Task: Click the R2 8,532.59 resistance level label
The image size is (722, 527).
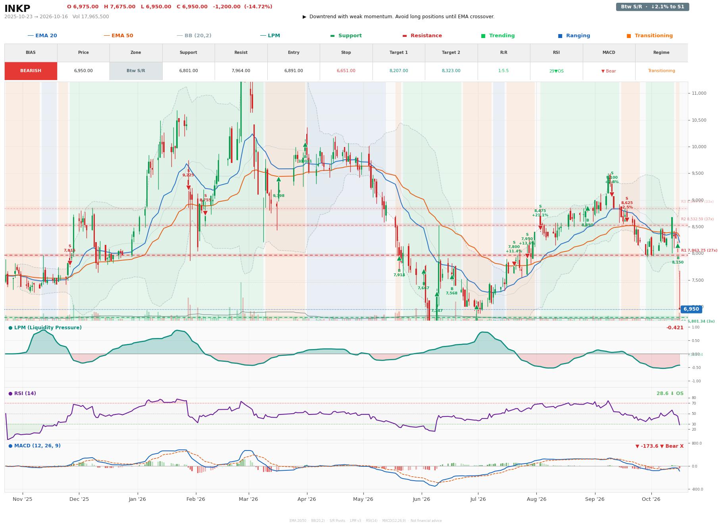Action: (697, 220)
